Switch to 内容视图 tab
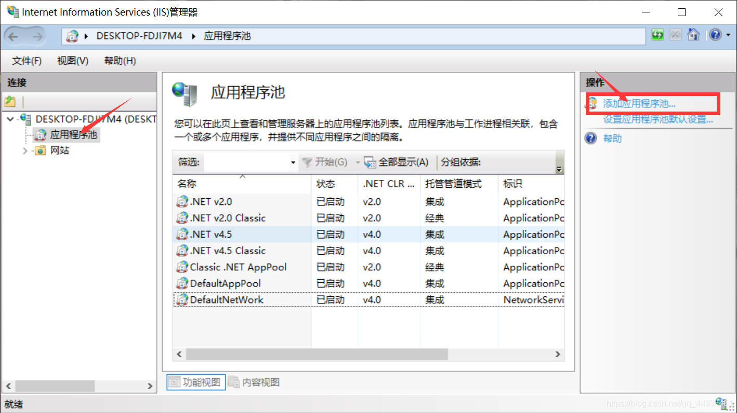The image size is (737, 413). coord(255,382)
